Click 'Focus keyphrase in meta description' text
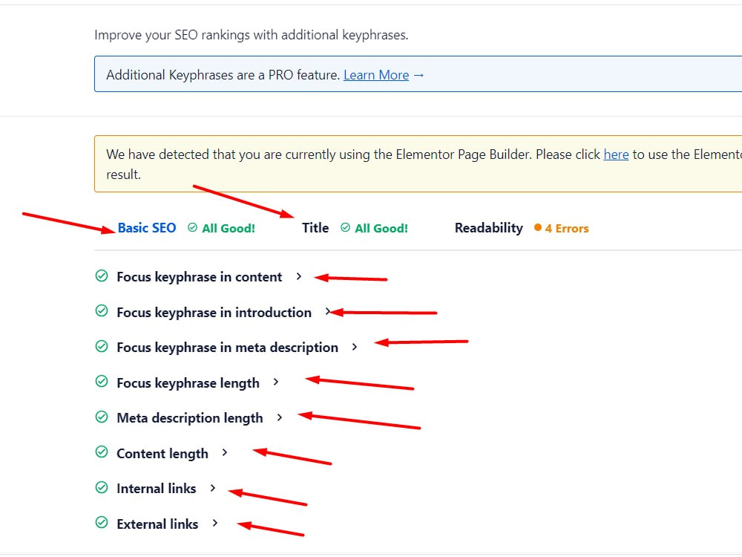The image size is (742, 557). (227, 348)
